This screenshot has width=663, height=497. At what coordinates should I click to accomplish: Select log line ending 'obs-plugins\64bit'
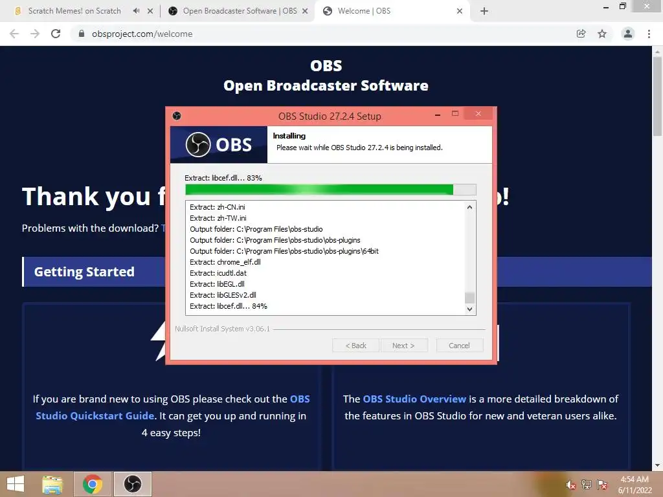(284, 251)
